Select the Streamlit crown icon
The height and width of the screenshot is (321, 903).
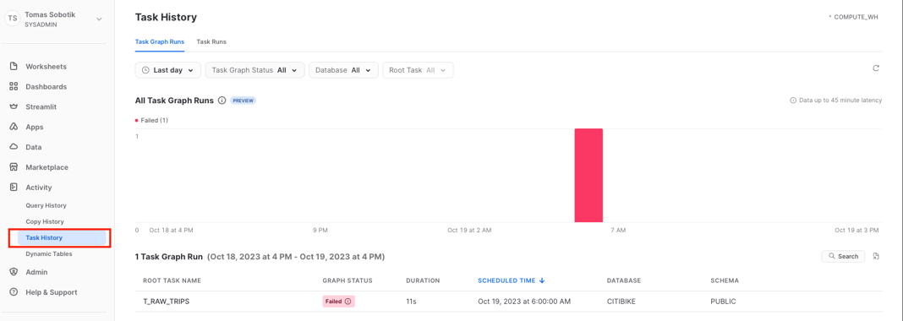14,107
